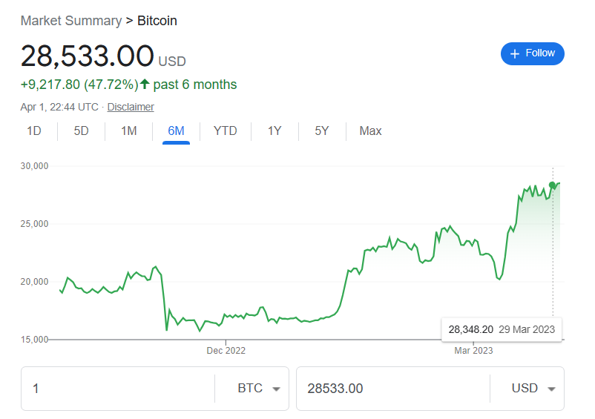Click the plus icon on Follow button
Viewport: 595px width, 419px height.
click(x=514, y=54)
